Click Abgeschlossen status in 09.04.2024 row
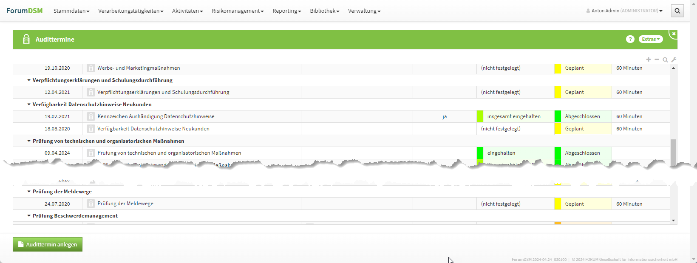This screenshot has height=263, width=697. [583, 153]
